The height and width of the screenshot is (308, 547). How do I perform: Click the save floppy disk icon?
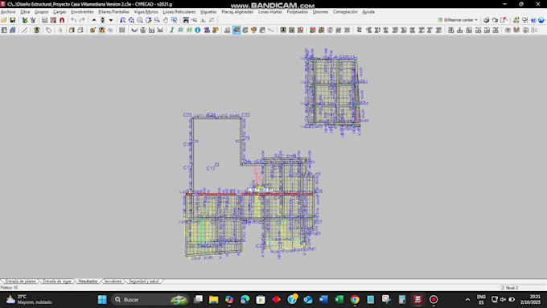click(13, 20)
